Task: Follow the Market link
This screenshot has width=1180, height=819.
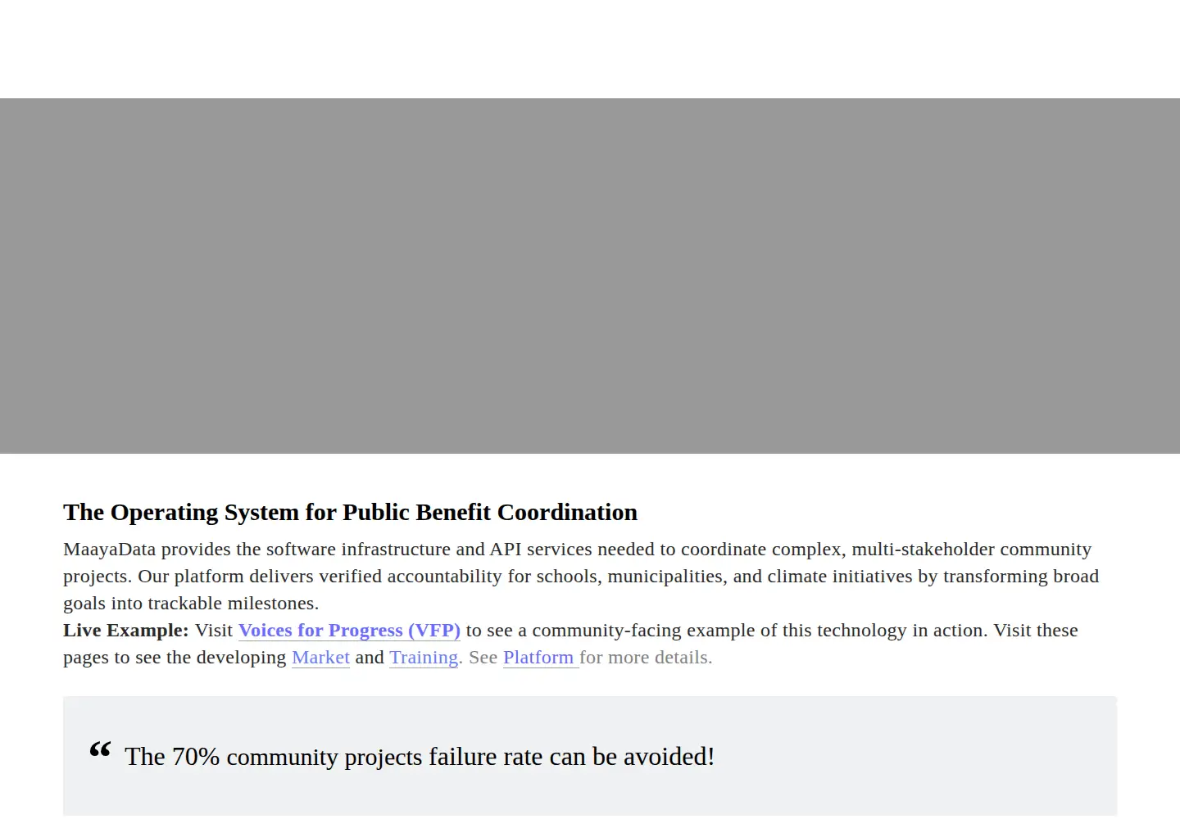Action: pyautogui.click(x=320, y=658)
